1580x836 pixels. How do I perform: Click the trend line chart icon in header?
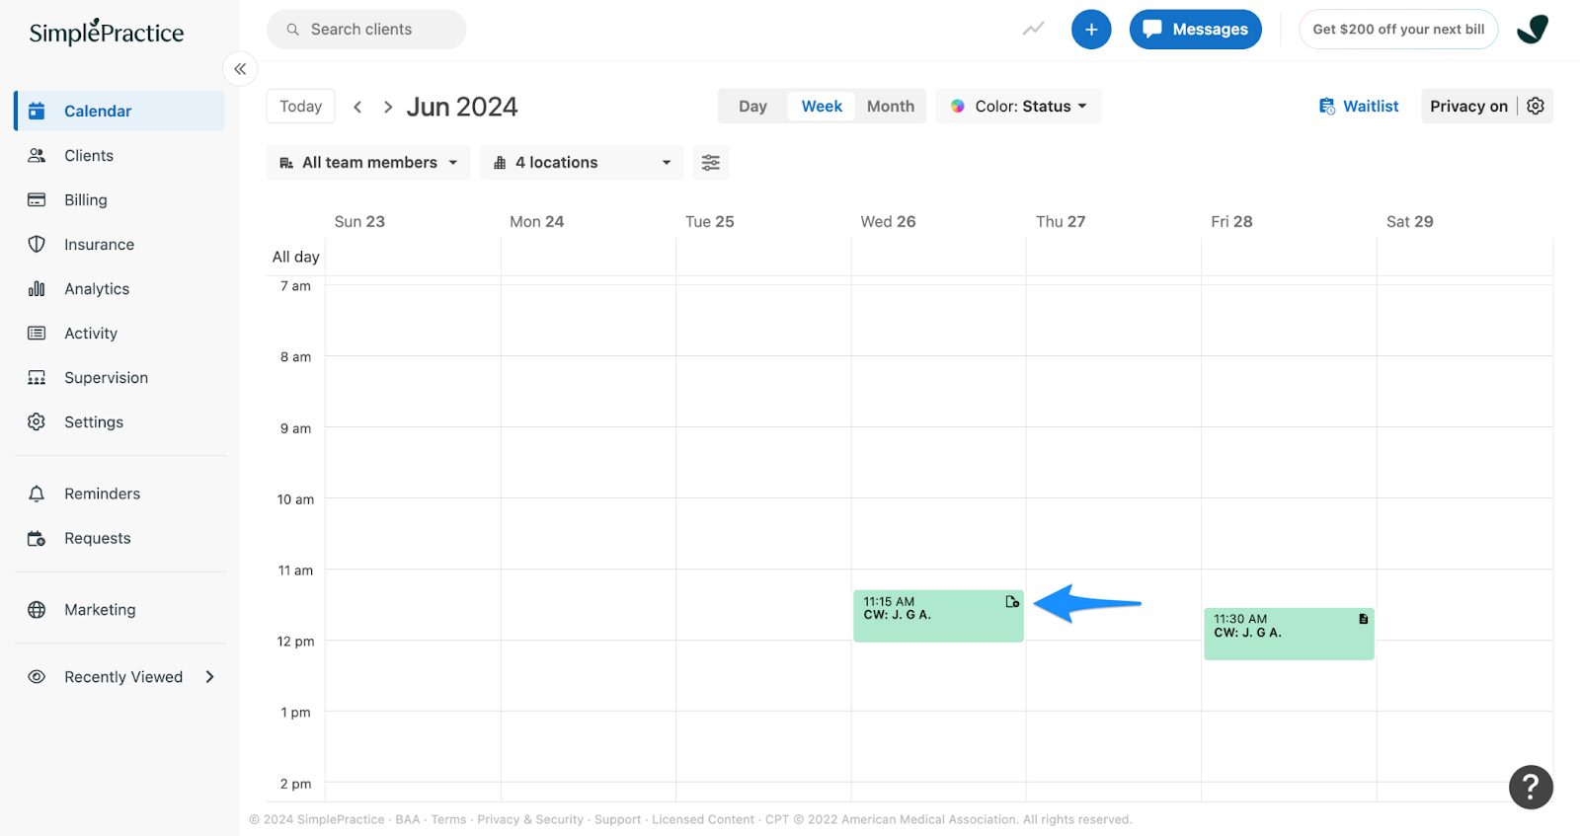(x=1033, y=29)
